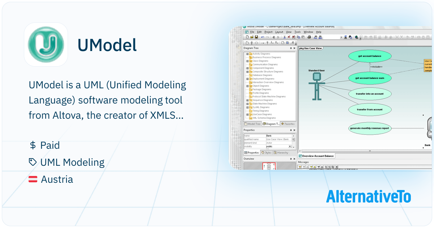Click the Cut scissors icon
Viewport: 434px width, 228px height.
(x=285, y=37)
